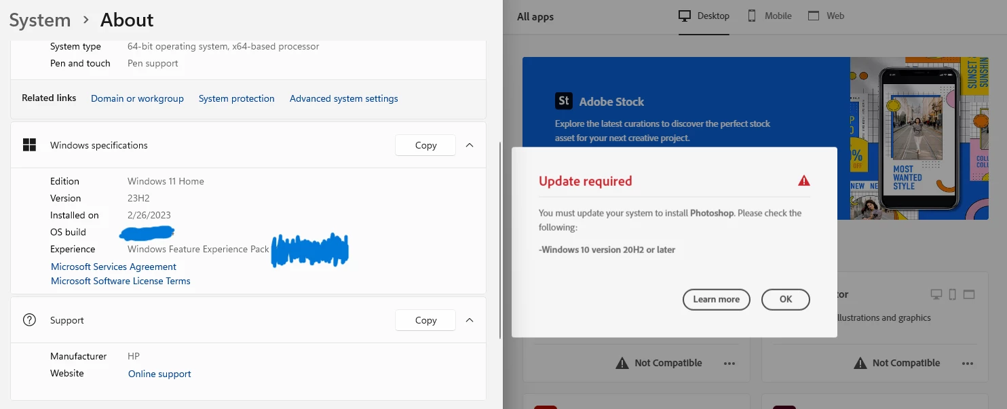The image size is (1007, 409).
Task: Click the Adobe Stock St icon
Action: (x=564, y=101)
